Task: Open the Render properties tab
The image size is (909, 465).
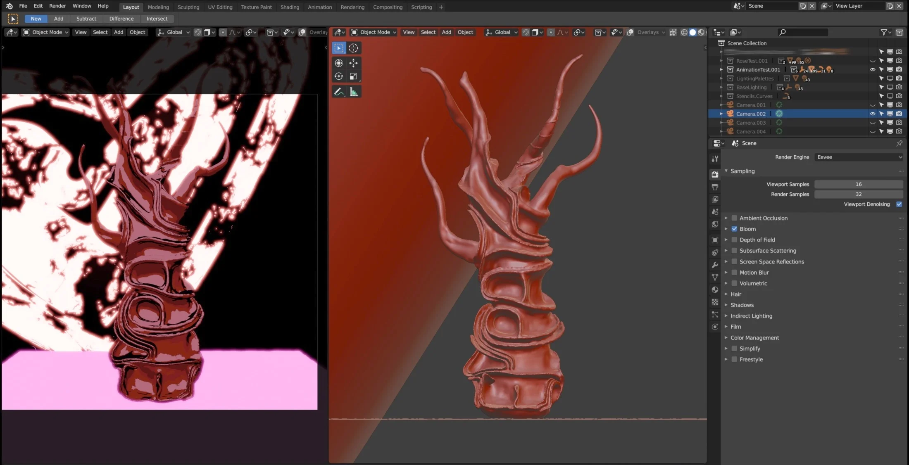Action: [715, 174]
